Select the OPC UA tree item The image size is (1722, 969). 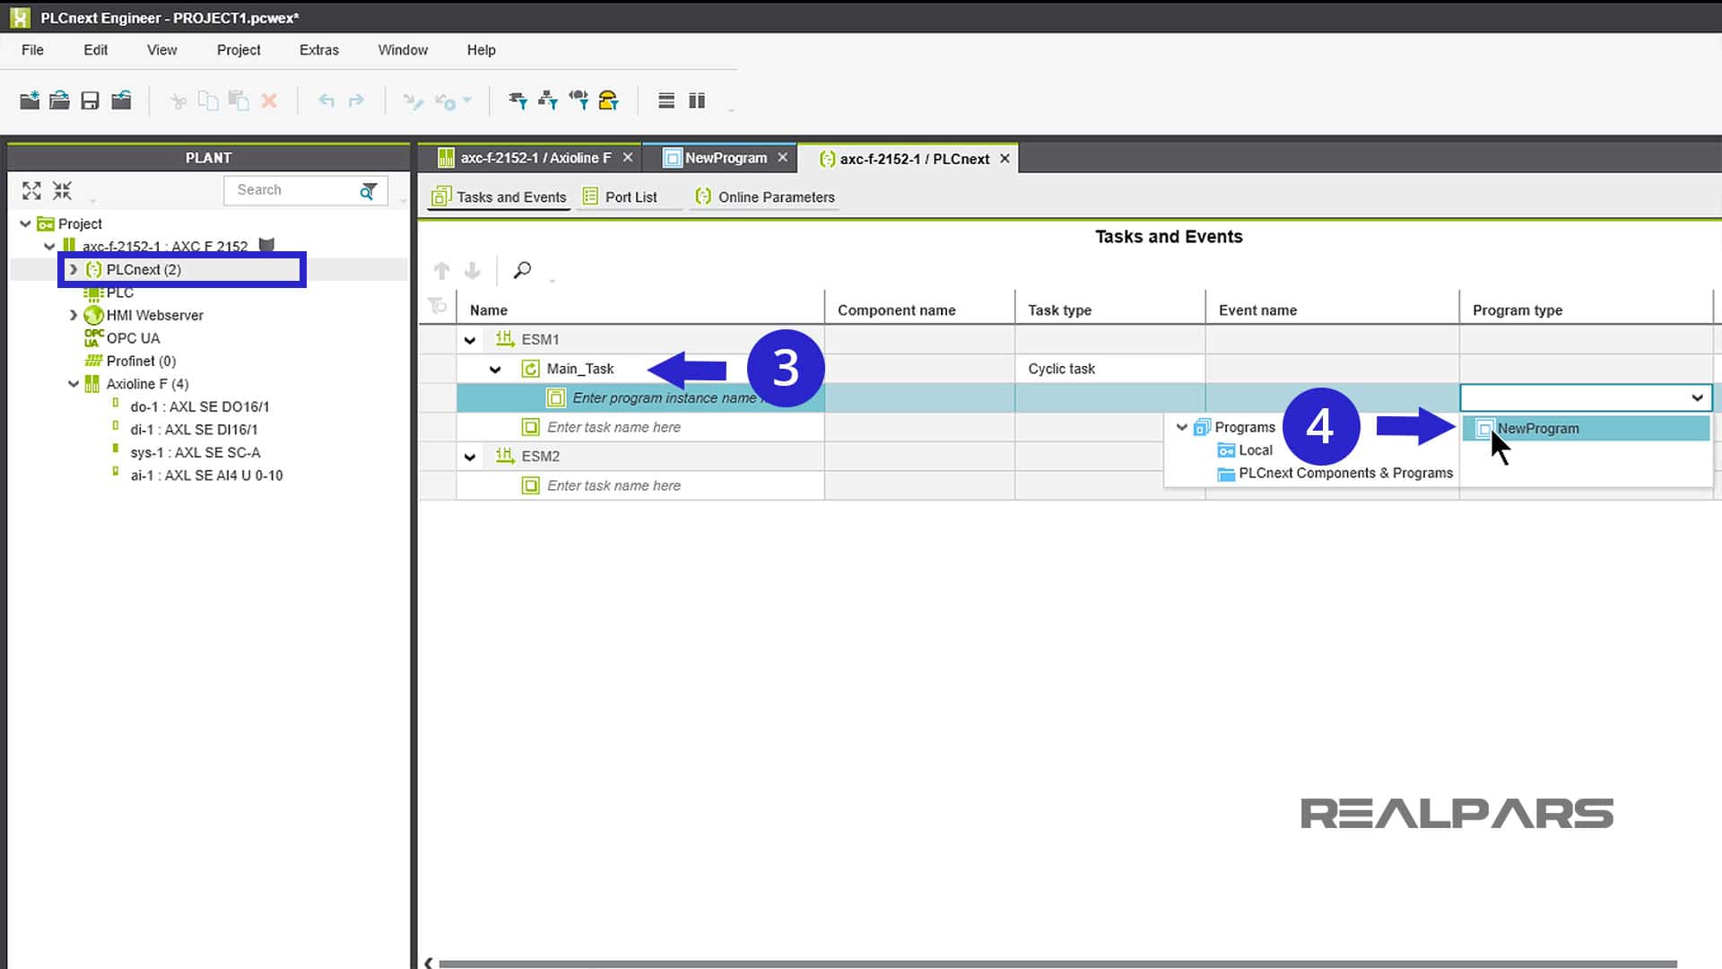[x=122, y=338]
